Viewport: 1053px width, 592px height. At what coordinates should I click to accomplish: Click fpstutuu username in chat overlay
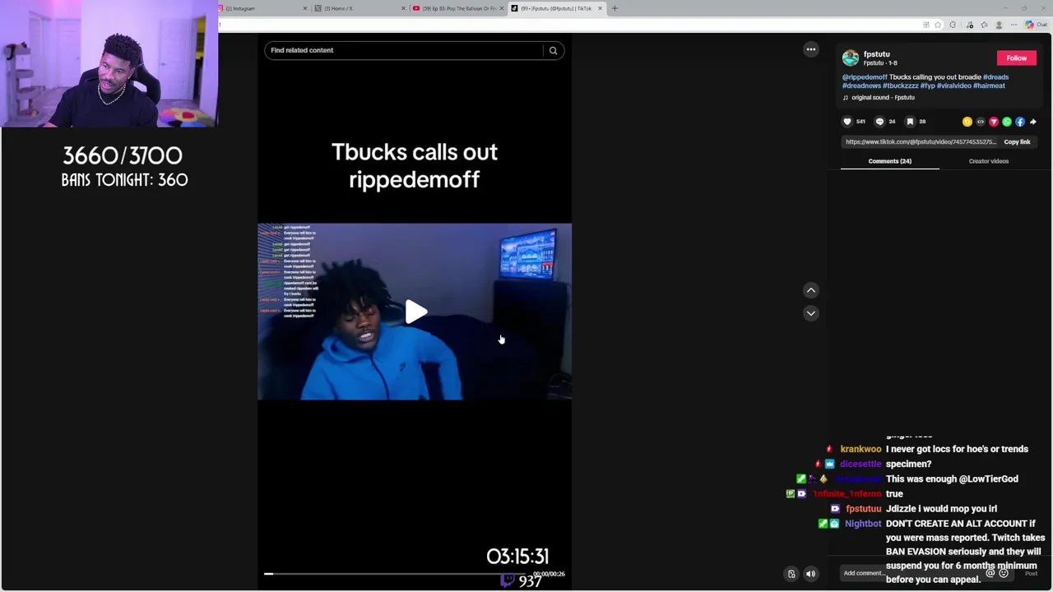864,509
